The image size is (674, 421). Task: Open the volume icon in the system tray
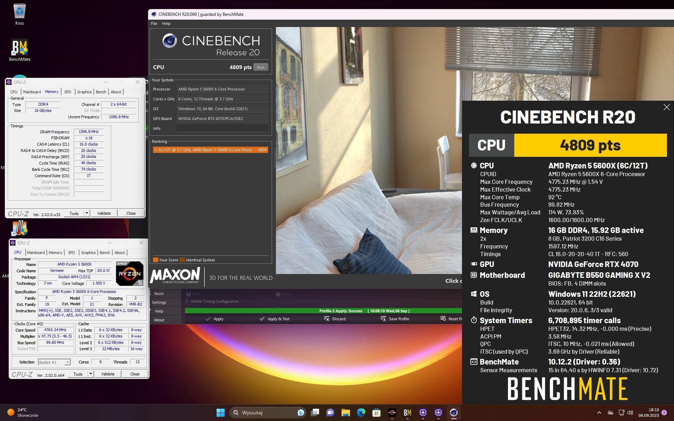(630, 413)
